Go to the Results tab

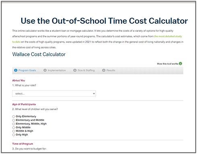coord(111,70)
